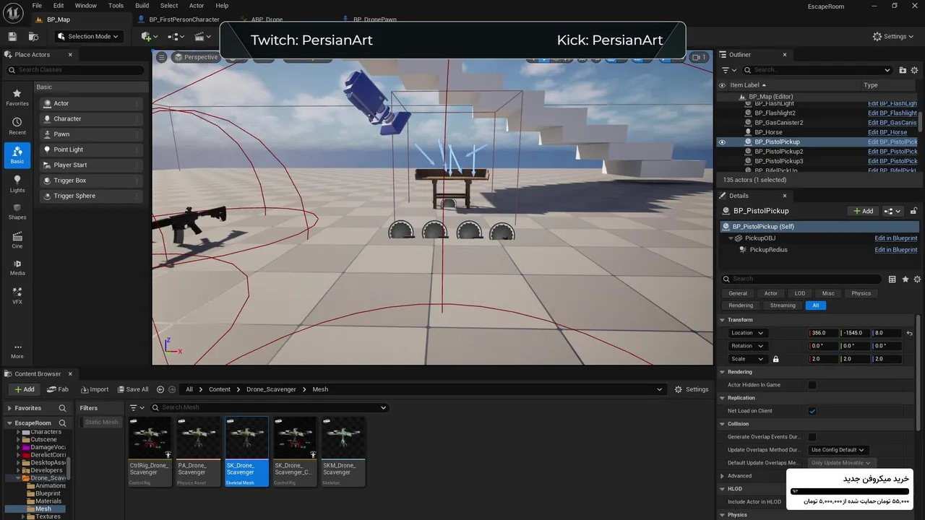
Task: Select the Recent clock category
Action: click(x=17, y=126)
